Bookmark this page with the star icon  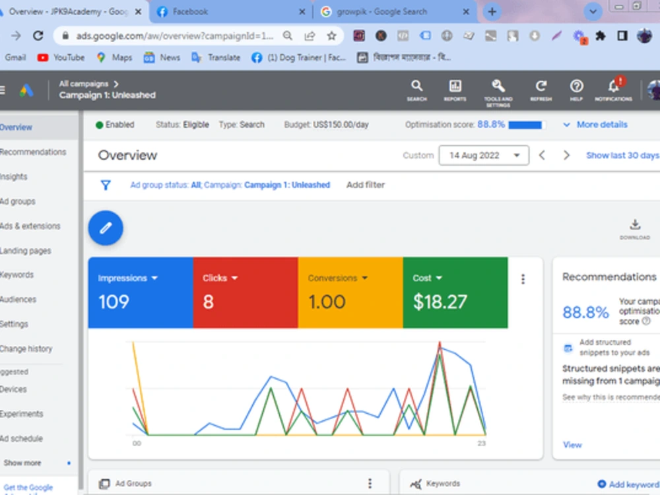(332, 36)
